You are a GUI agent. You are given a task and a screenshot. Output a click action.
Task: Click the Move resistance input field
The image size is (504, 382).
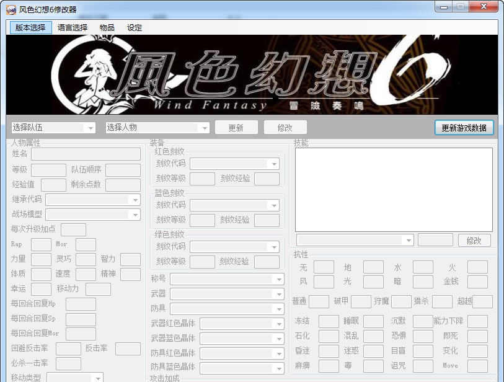tap(477, 366)
